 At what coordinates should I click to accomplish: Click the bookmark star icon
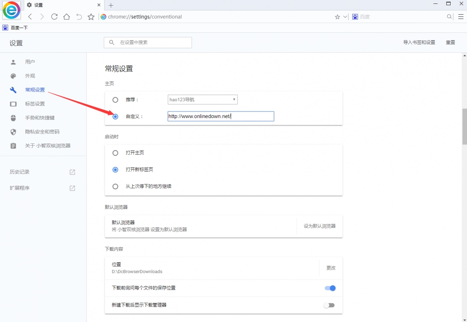[x=91, y=16]
